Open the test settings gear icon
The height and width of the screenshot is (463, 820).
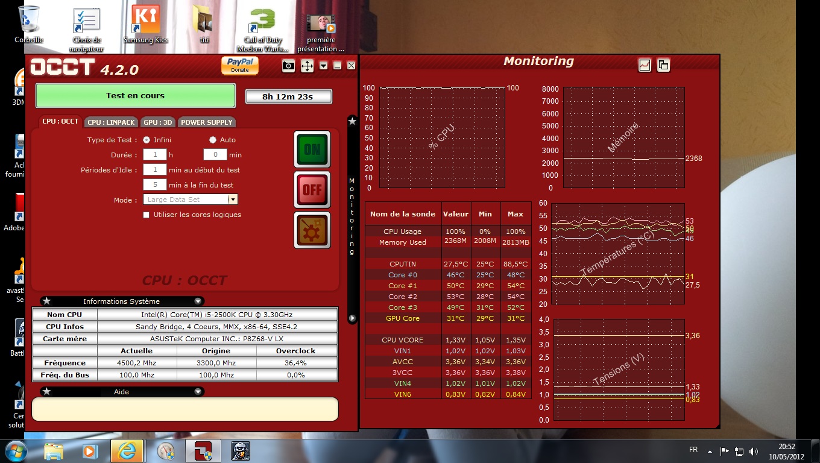312,230
